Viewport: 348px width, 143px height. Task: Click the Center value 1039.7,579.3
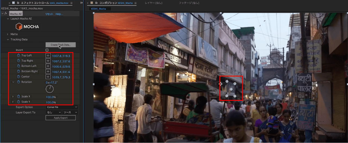click(x=61, y=77)
